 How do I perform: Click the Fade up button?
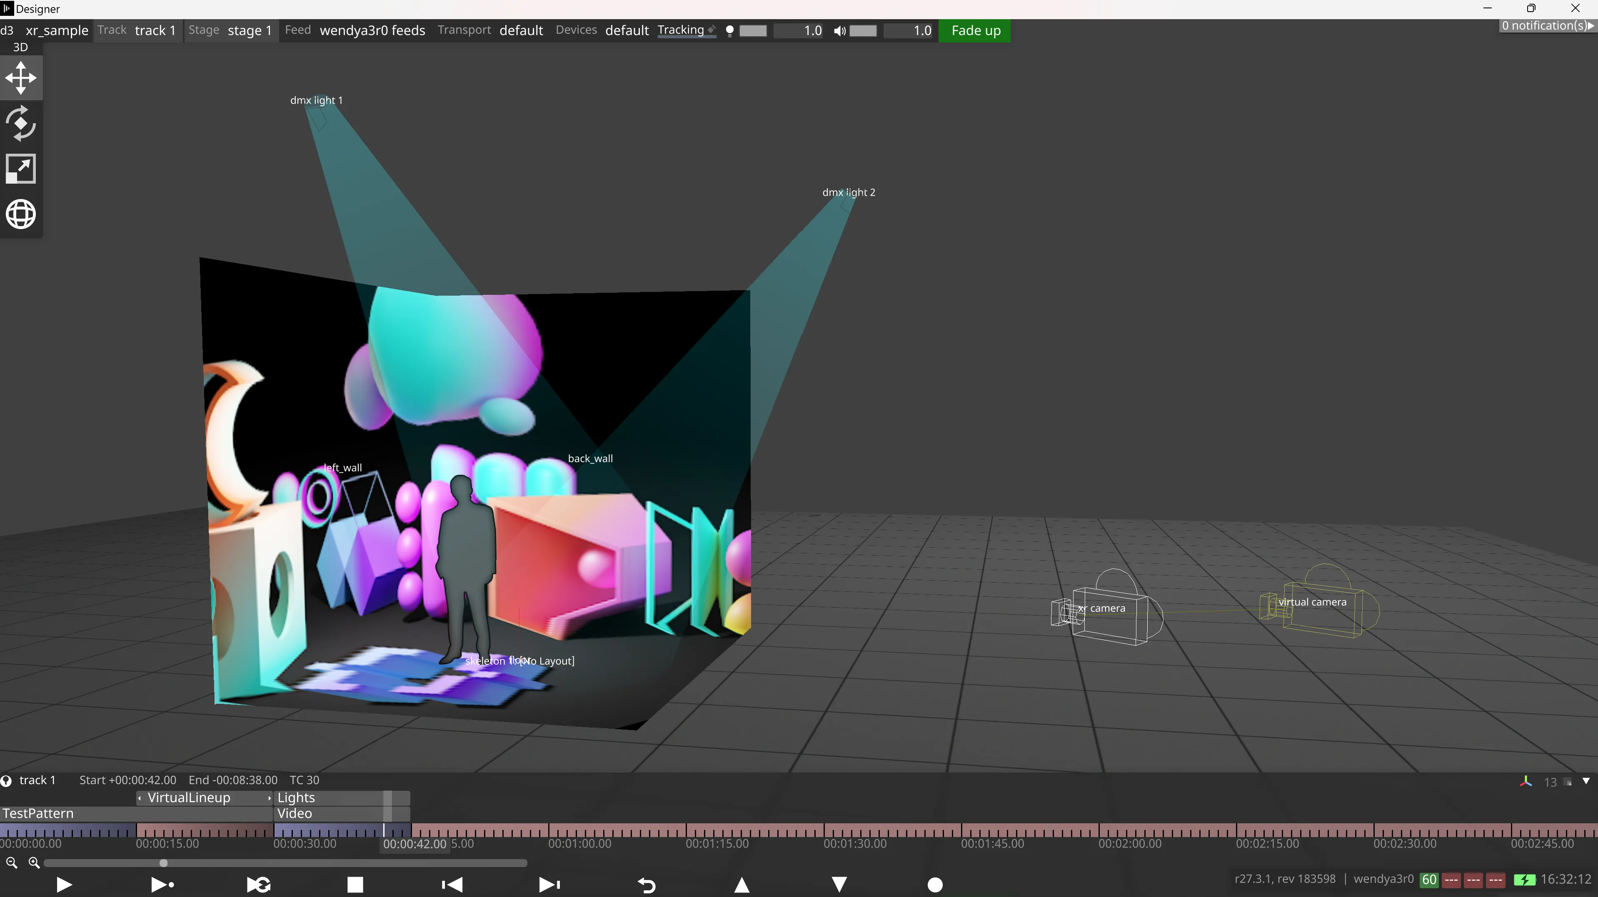[x=974, y=30]
